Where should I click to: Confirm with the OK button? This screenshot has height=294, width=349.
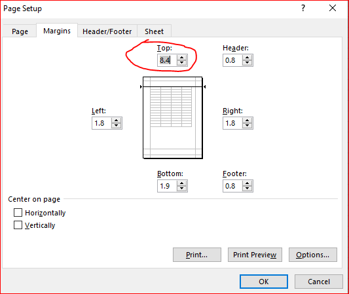pyautogui.click(x=264, y=282)
